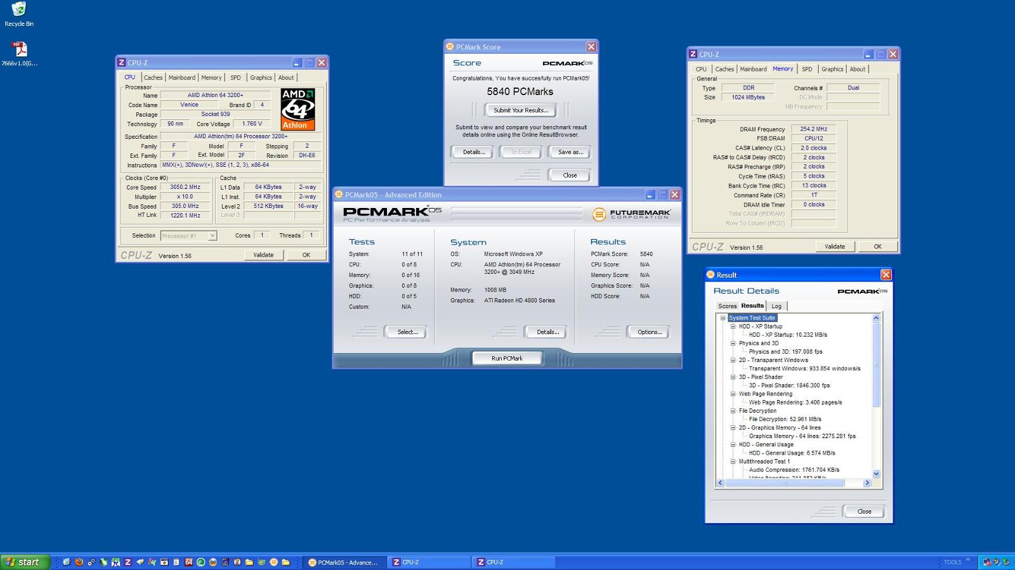1015x570 pixels.
Task: Click the CPU-Z title bar icon in left window
Action: coord(121,63)
